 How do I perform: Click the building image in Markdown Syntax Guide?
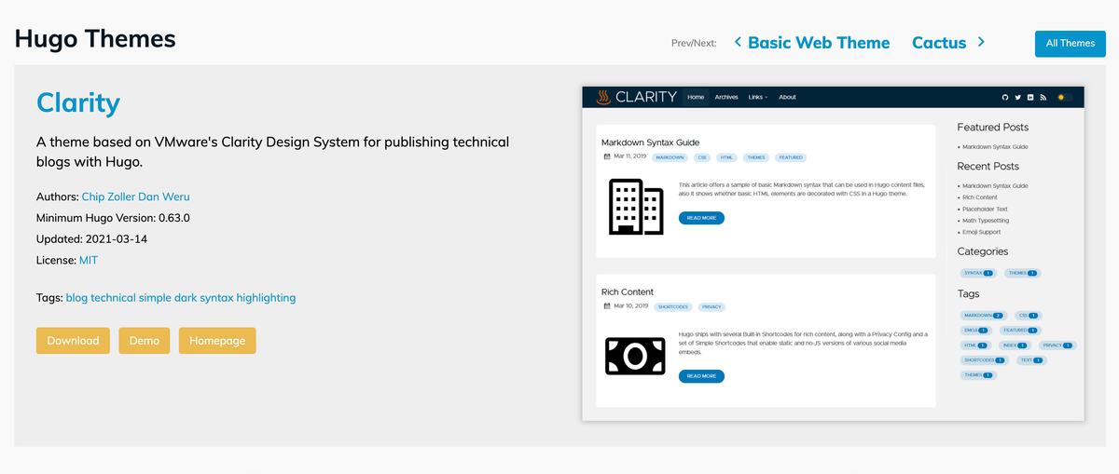click(636, 207)
